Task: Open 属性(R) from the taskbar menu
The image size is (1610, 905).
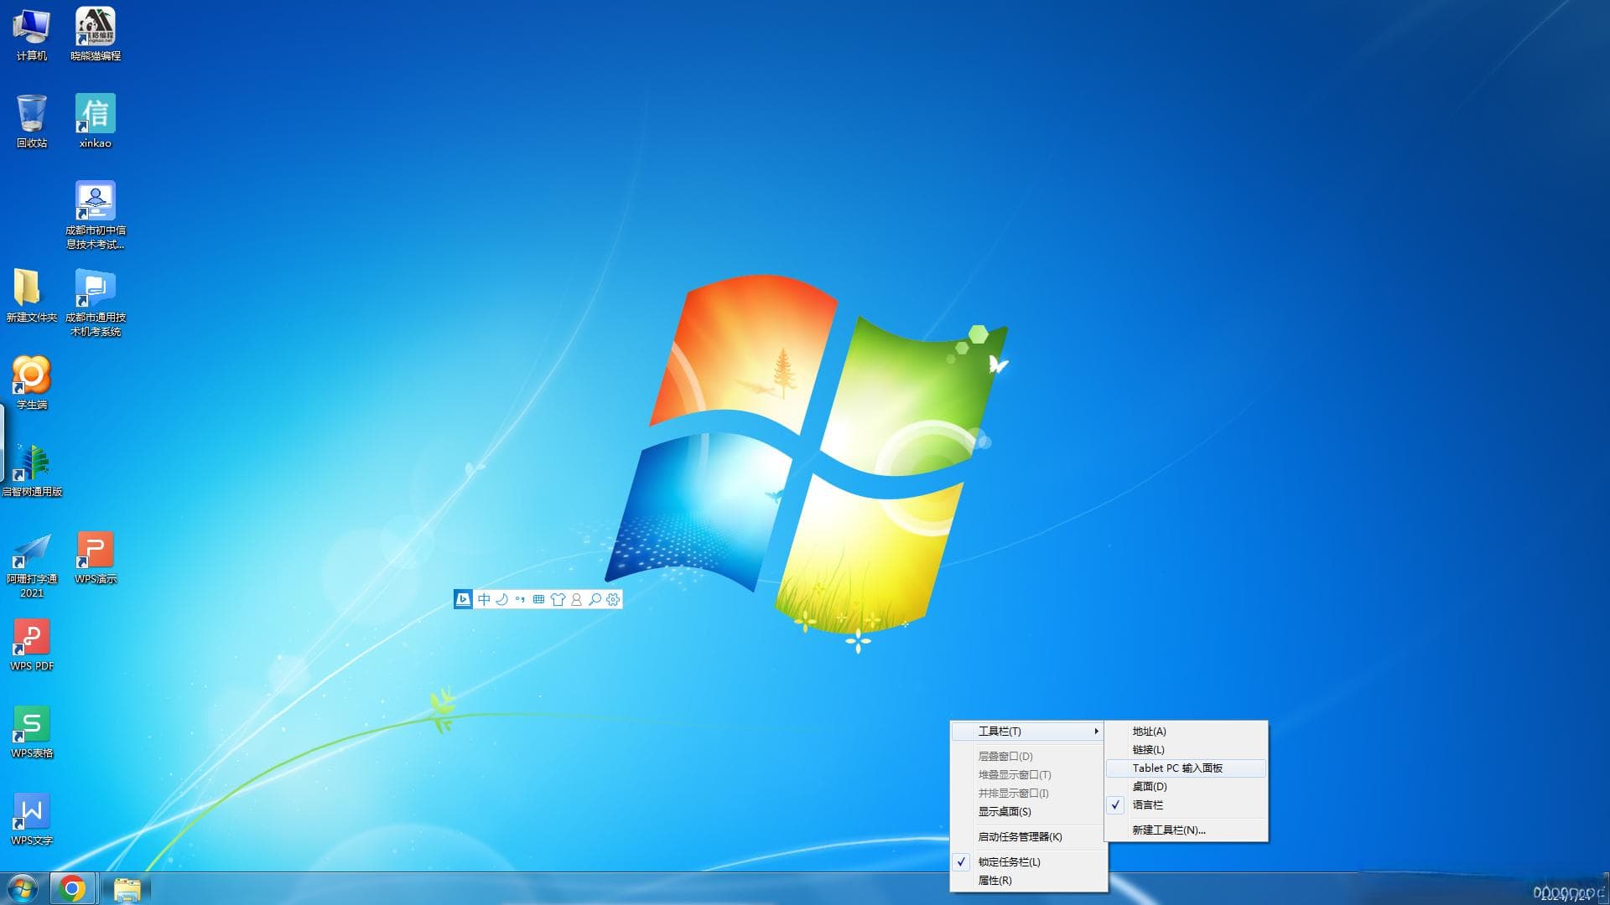Action: (x=1028, y=881)
